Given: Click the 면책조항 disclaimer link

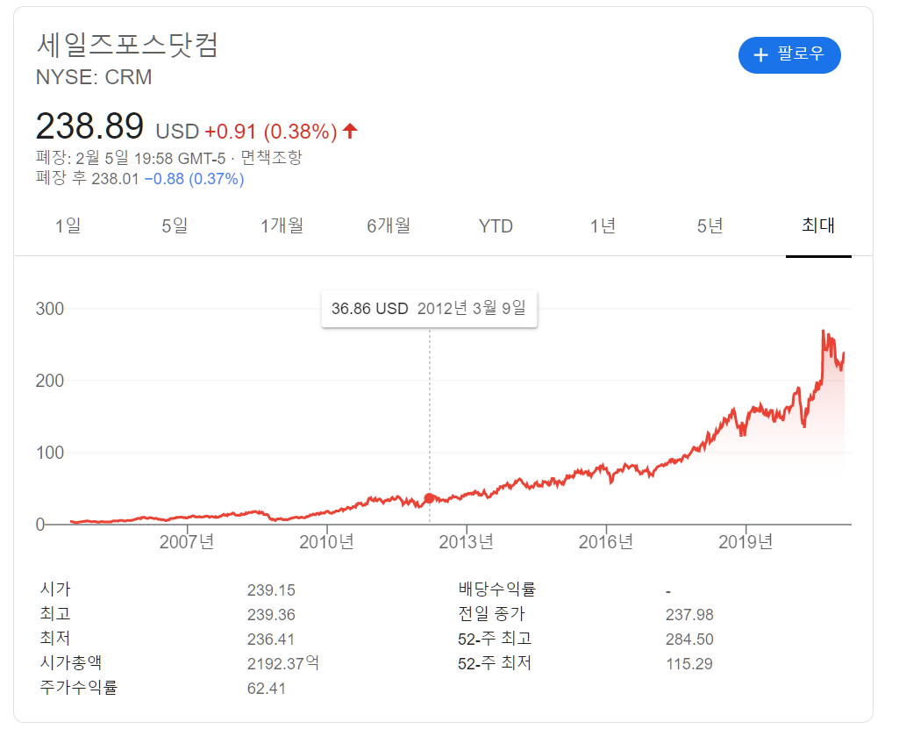Looking at the screenshot, I should pyautogui.click(x=271, y=157).
